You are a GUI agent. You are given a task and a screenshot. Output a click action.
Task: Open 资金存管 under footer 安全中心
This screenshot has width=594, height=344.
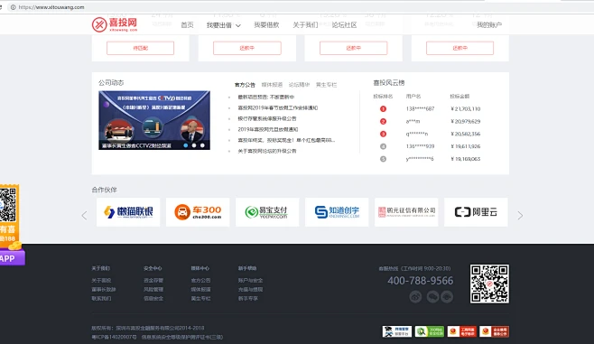pos(153,281)
